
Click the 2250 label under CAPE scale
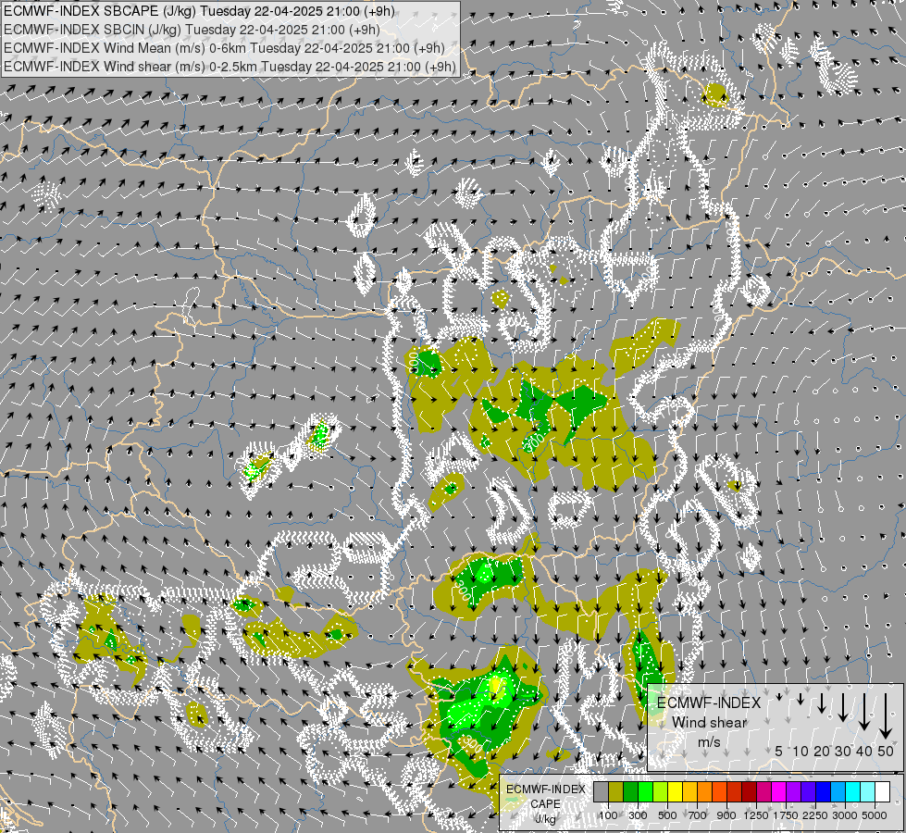[814, 815]
